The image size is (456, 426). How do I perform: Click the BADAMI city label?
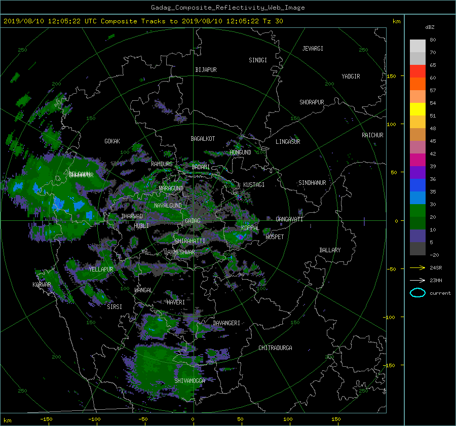click(x=201, y=167)
